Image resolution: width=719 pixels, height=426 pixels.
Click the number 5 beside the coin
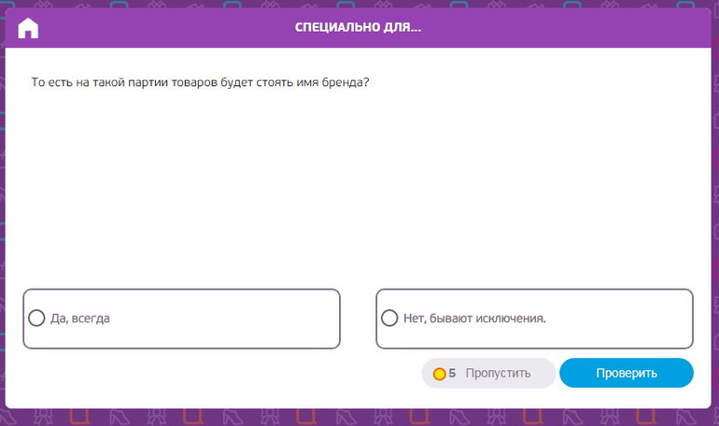(x=452, y=373)
